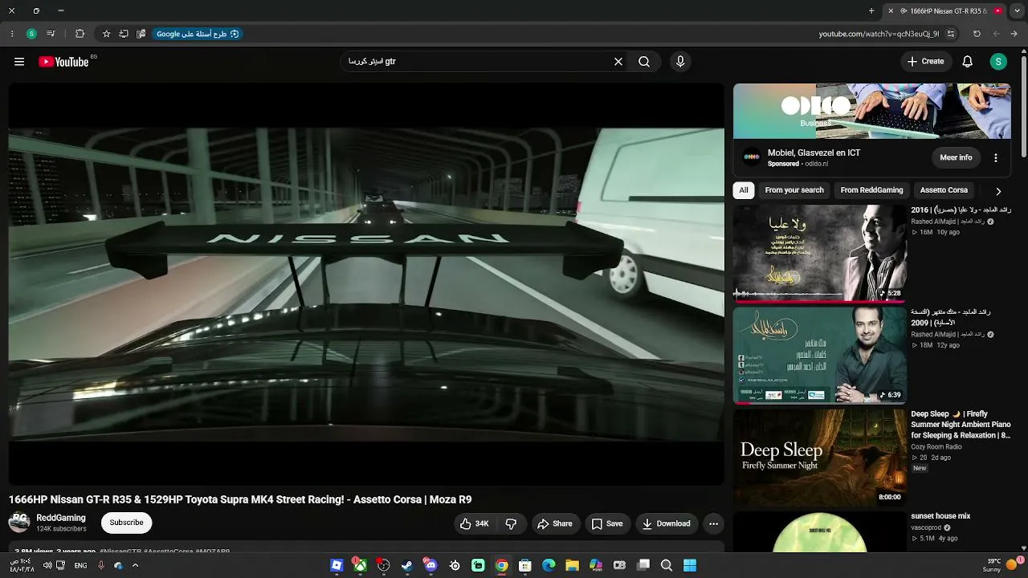Open the Windows Start button

click(690, 566)
